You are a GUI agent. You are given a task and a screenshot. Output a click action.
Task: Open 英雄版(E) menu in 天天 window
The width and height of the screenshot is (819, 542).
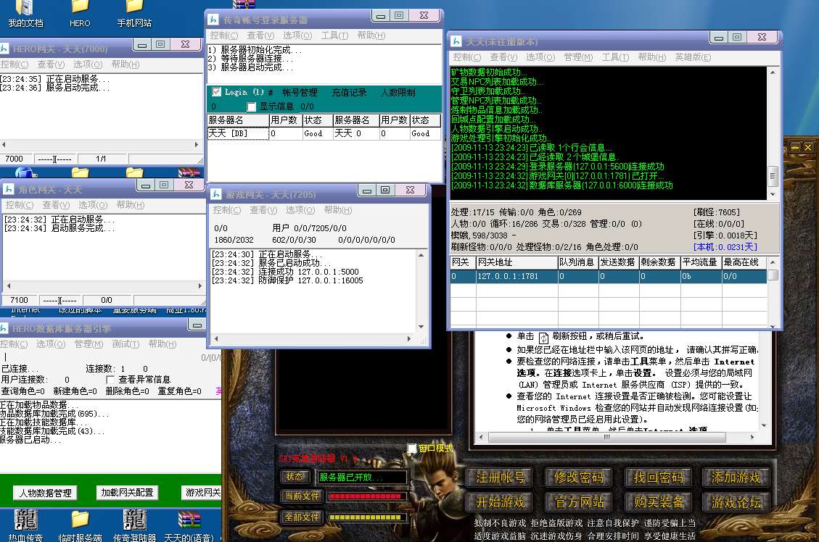click(692, 57)
